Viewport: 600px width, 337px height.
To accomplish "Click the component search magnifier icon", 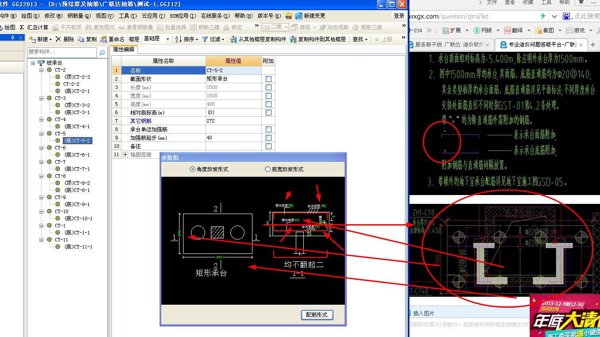I will [102, 52].
